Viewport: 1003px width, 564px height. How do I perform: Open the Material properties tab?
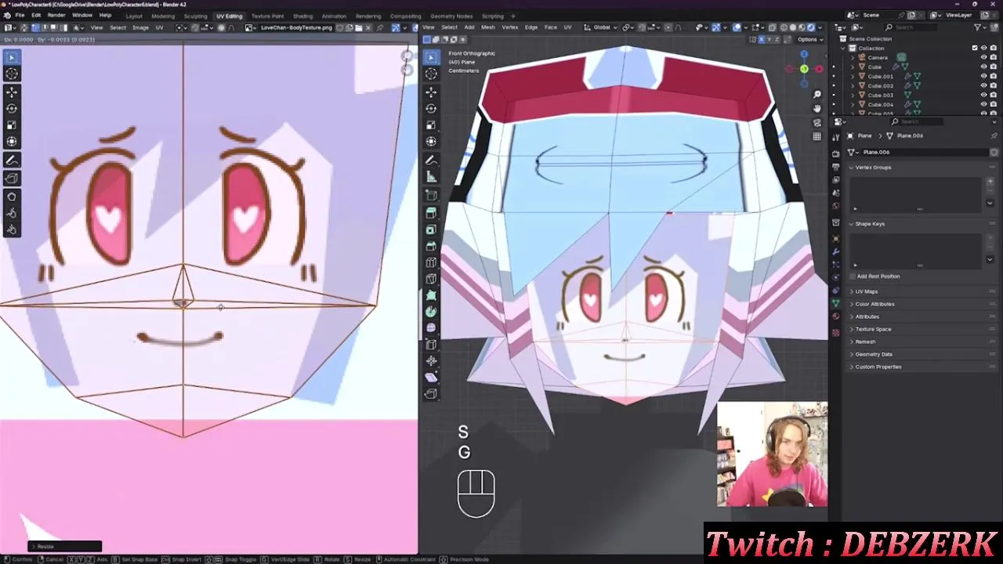[836, 316]
